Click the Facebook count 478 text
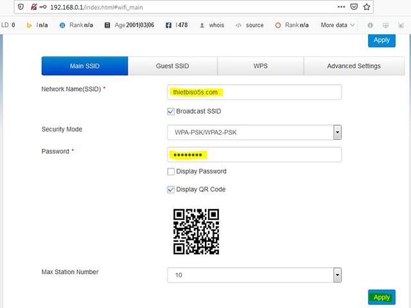Image resolution: width=411 pixels, height=308 pixels. tap(182, 25)
